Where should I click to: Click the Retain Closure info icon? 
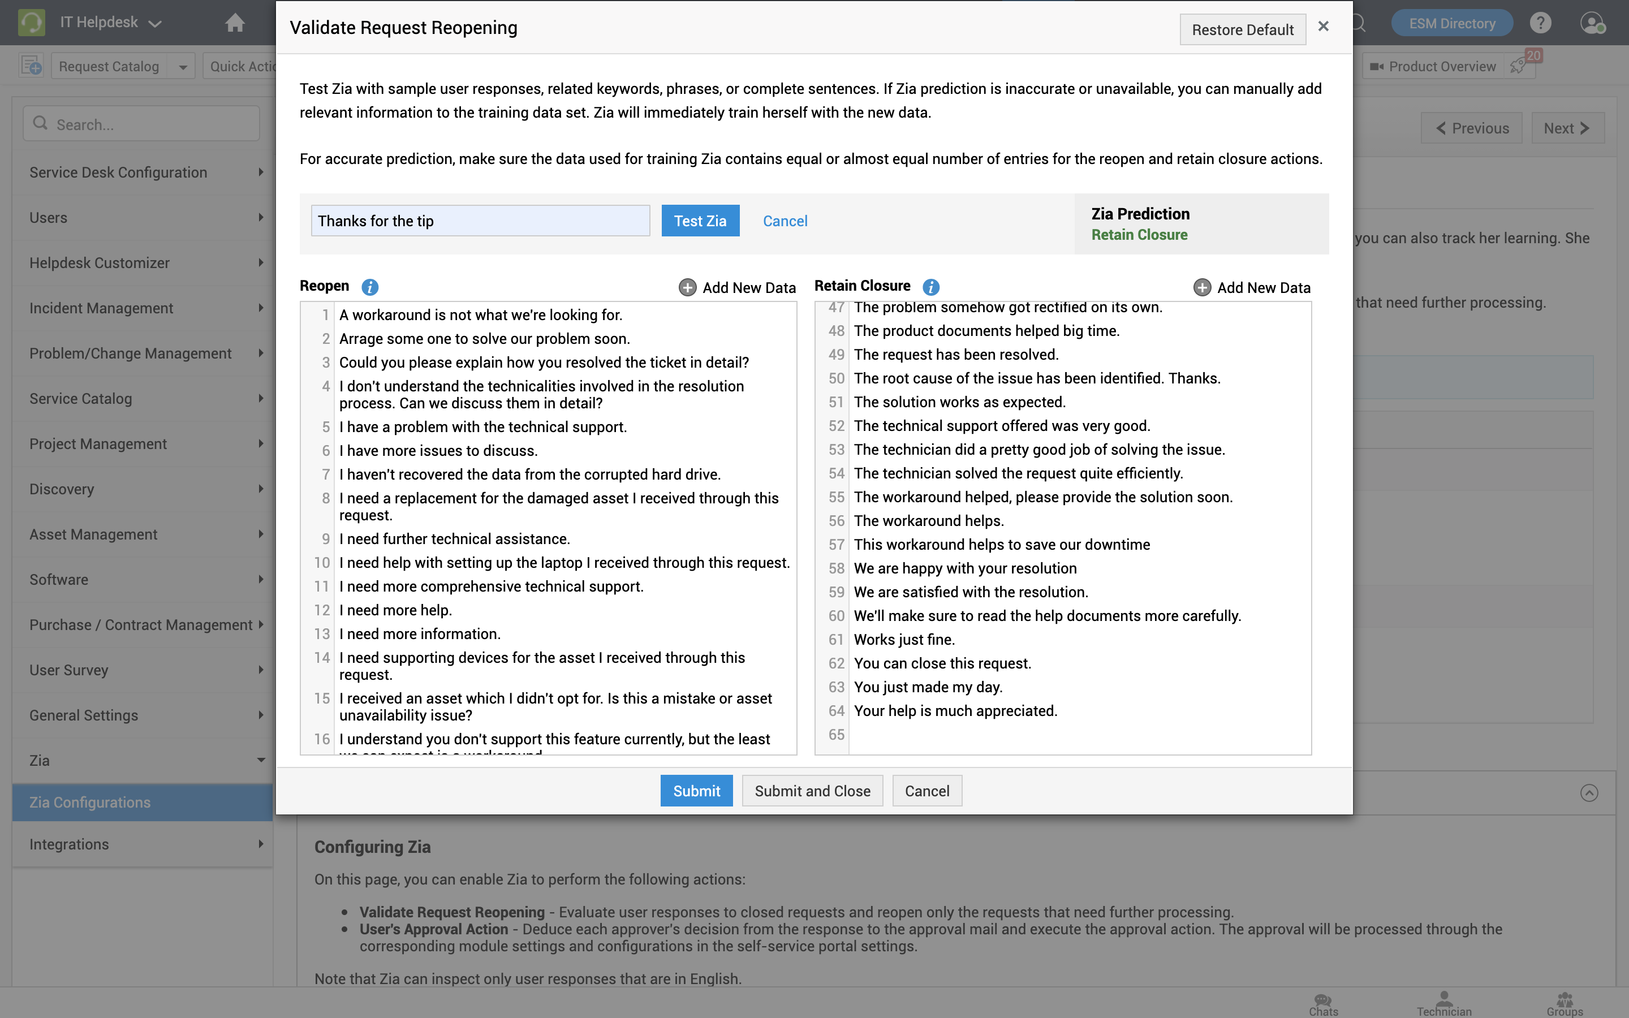(931, 287)
